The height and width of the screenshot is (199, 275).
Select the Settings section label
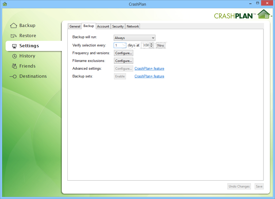click(x=29, y=46)
